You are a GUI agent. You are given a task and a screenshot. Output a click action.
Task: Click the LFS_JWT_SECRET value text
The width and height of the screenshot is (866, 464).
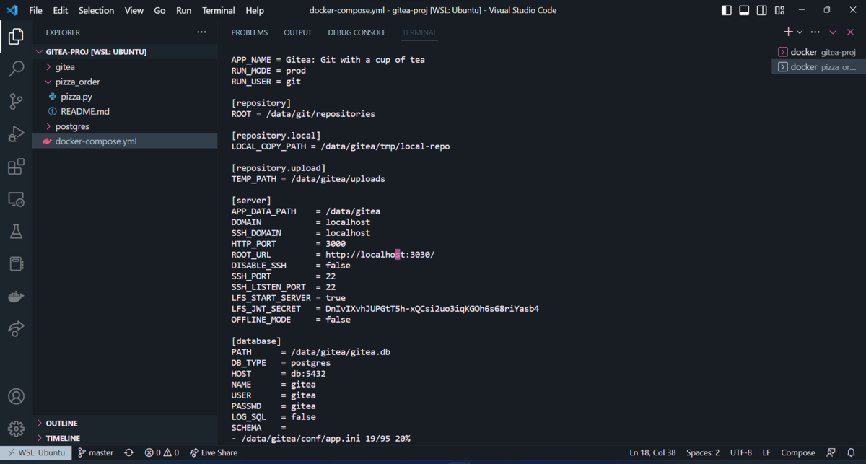click(432, 309)
